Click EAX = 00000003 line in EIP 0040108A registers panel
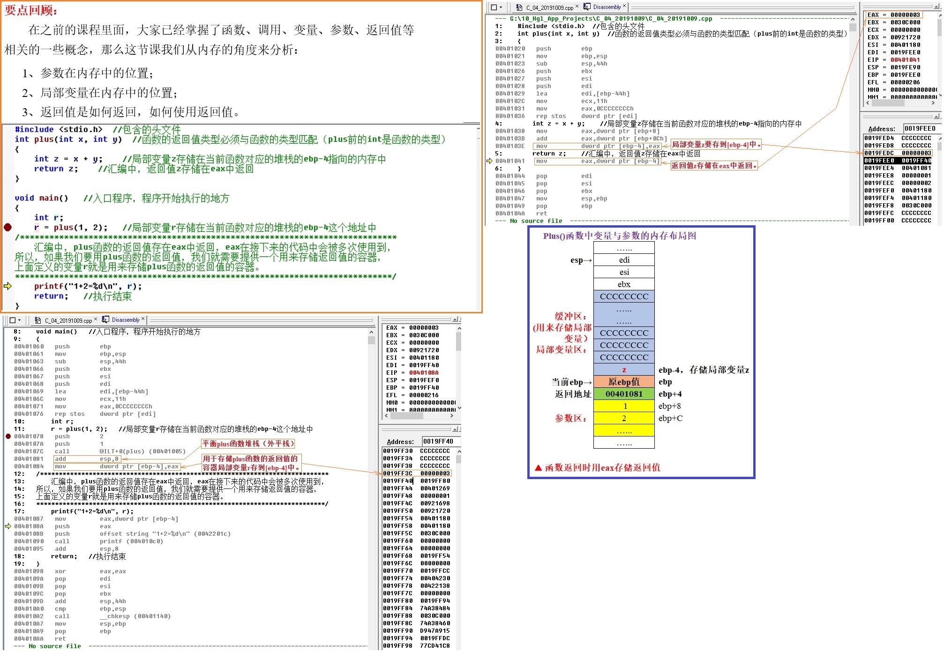The height and width of the screenshot is (651, 944). [x=412, y=327]
